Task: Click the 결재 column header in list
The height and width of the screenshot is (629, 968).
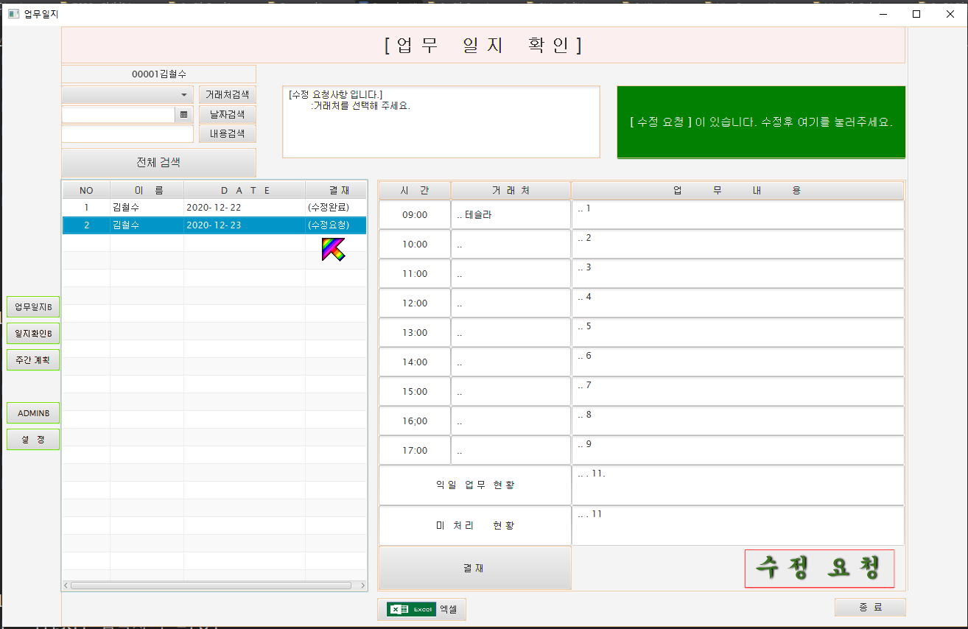Action: (336, 190)
